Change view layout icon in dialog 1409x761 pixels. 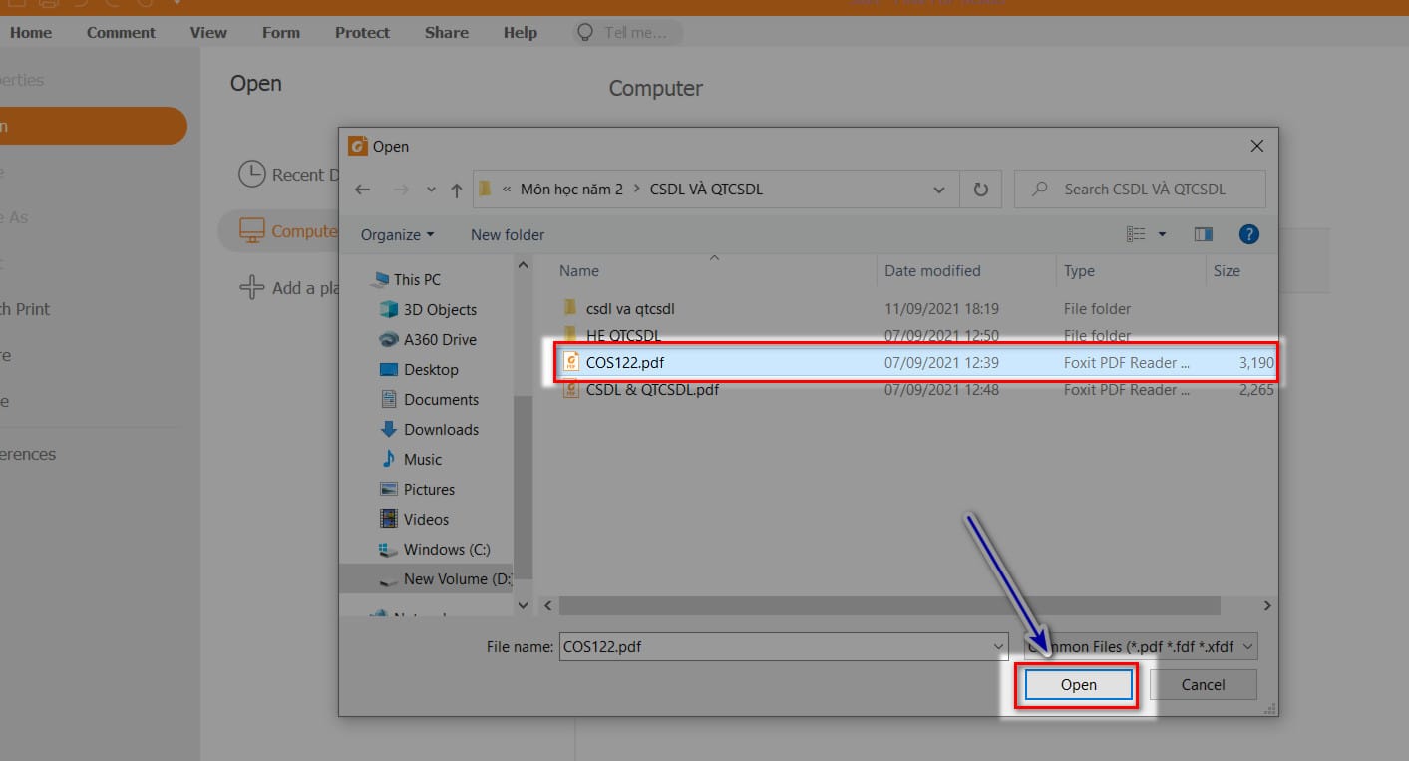pyautogui.click(x=1136, y=234)
